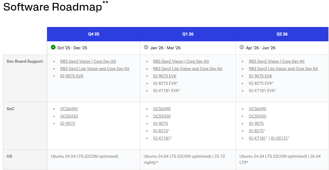329x170 pixels.
Task: Open RB3 Gen2 Vision | Core Dev Kit link in Q1 26 column
Action: coord(181,61)
